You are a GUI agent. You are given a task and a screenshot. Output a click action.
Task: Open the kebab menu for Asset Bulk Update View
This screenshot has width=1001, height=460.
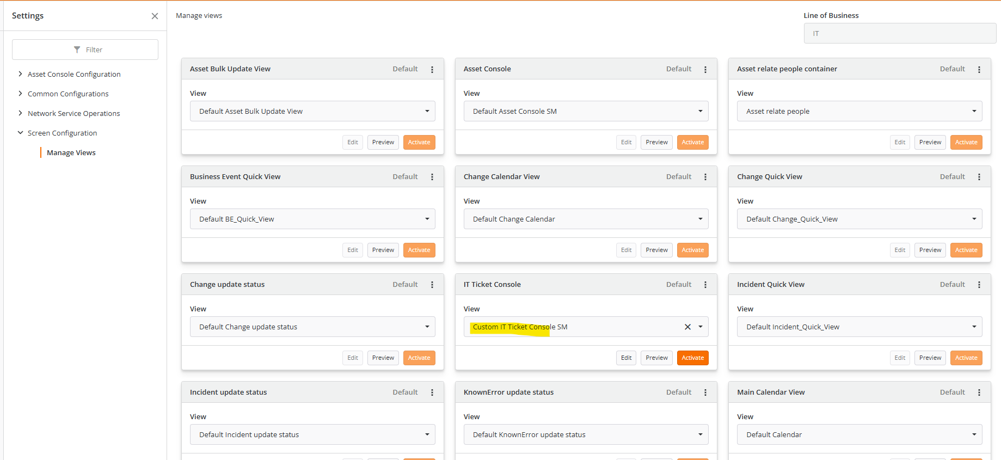(x=432, y=69)
